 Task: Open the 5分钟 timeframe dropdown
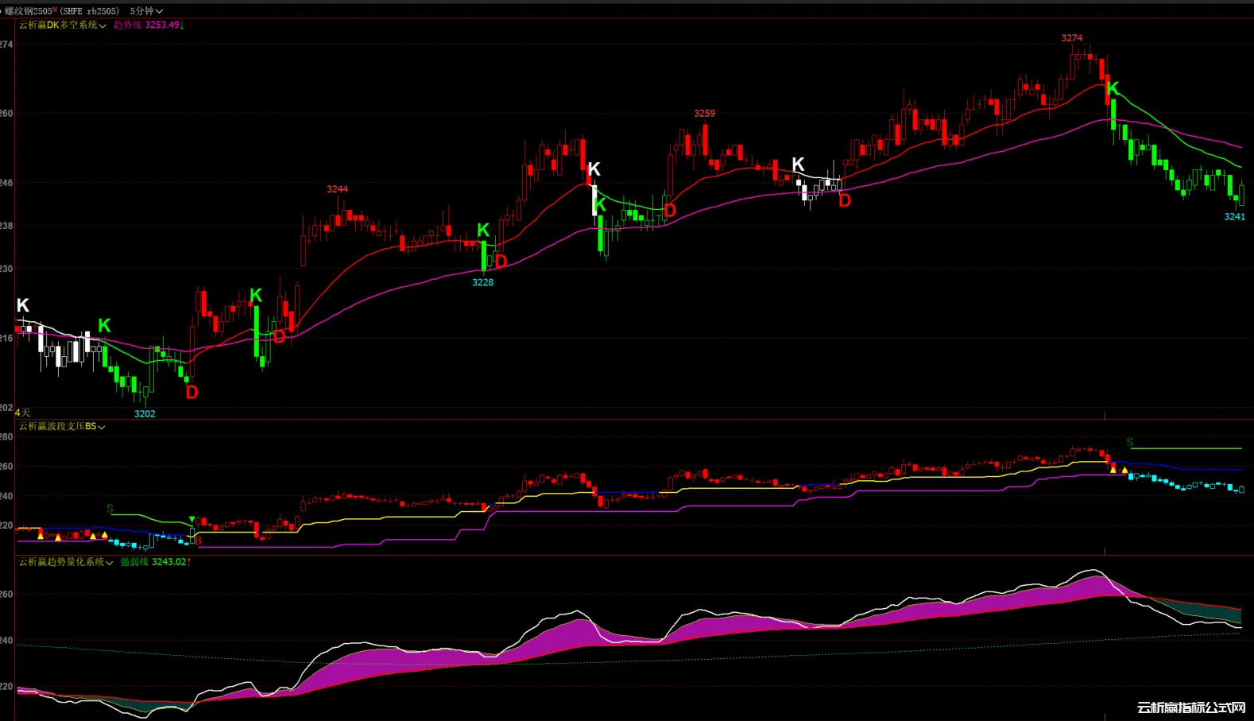pyautogui.click(x=146, y=11)
